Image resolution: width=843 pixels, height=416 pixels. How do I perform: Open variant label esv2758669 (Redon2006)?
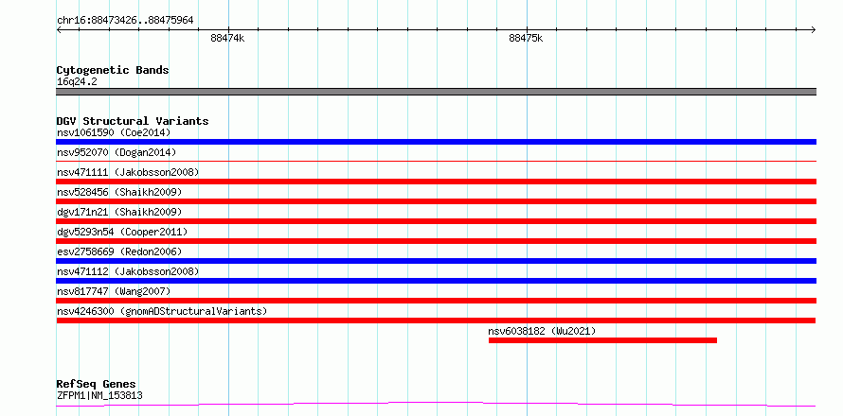(119, 251)
